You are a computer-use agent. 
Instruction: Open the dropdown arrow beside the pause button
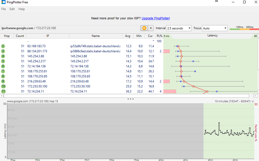(x=151, y=28)
